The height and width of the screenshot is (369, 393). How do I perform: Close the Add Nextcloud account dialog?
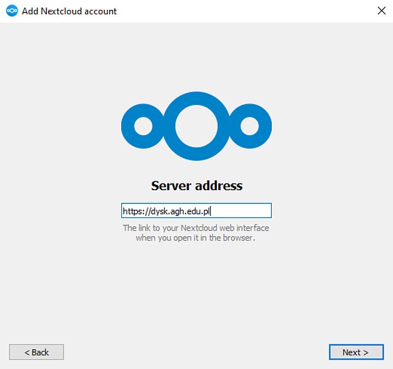[382, 11]
